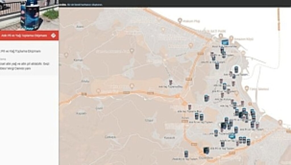Screen dimensions: 291x165
Task: Click the Kaman place label on the map
Action: coord(78,60)
